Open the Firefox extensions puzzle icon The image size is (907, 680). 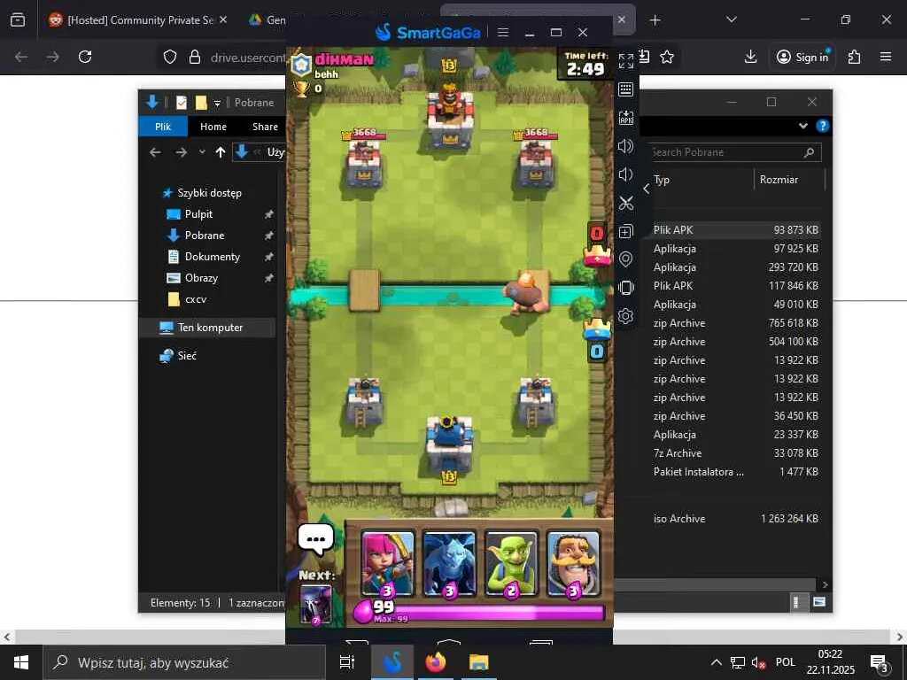click(854, 57)
